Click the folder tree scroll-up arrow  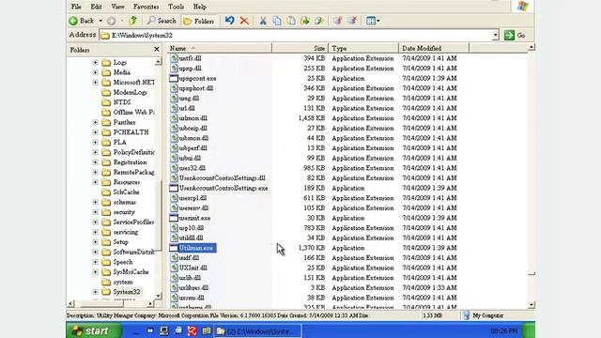(158, 62)
